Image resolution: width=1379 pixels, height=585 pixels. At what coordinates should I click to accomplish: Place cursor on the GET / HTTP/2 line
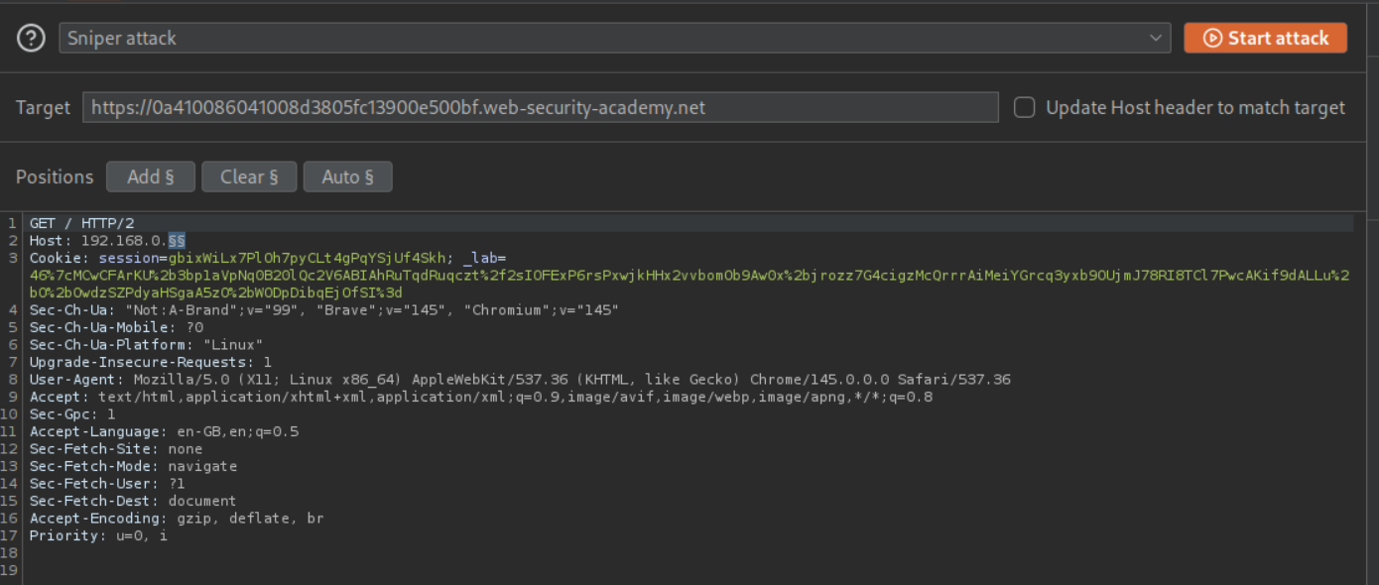81,223
